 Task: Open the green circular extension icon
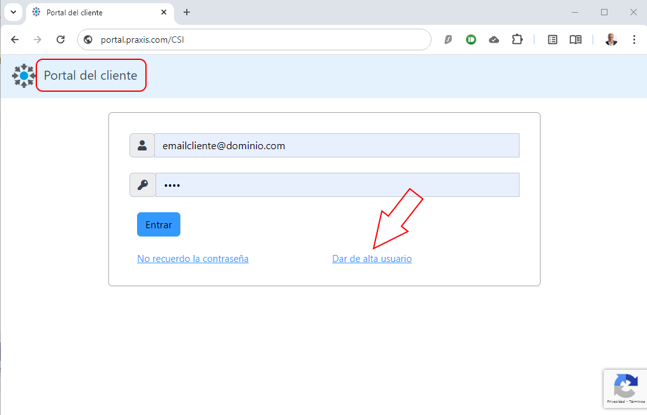coord(471,40)
